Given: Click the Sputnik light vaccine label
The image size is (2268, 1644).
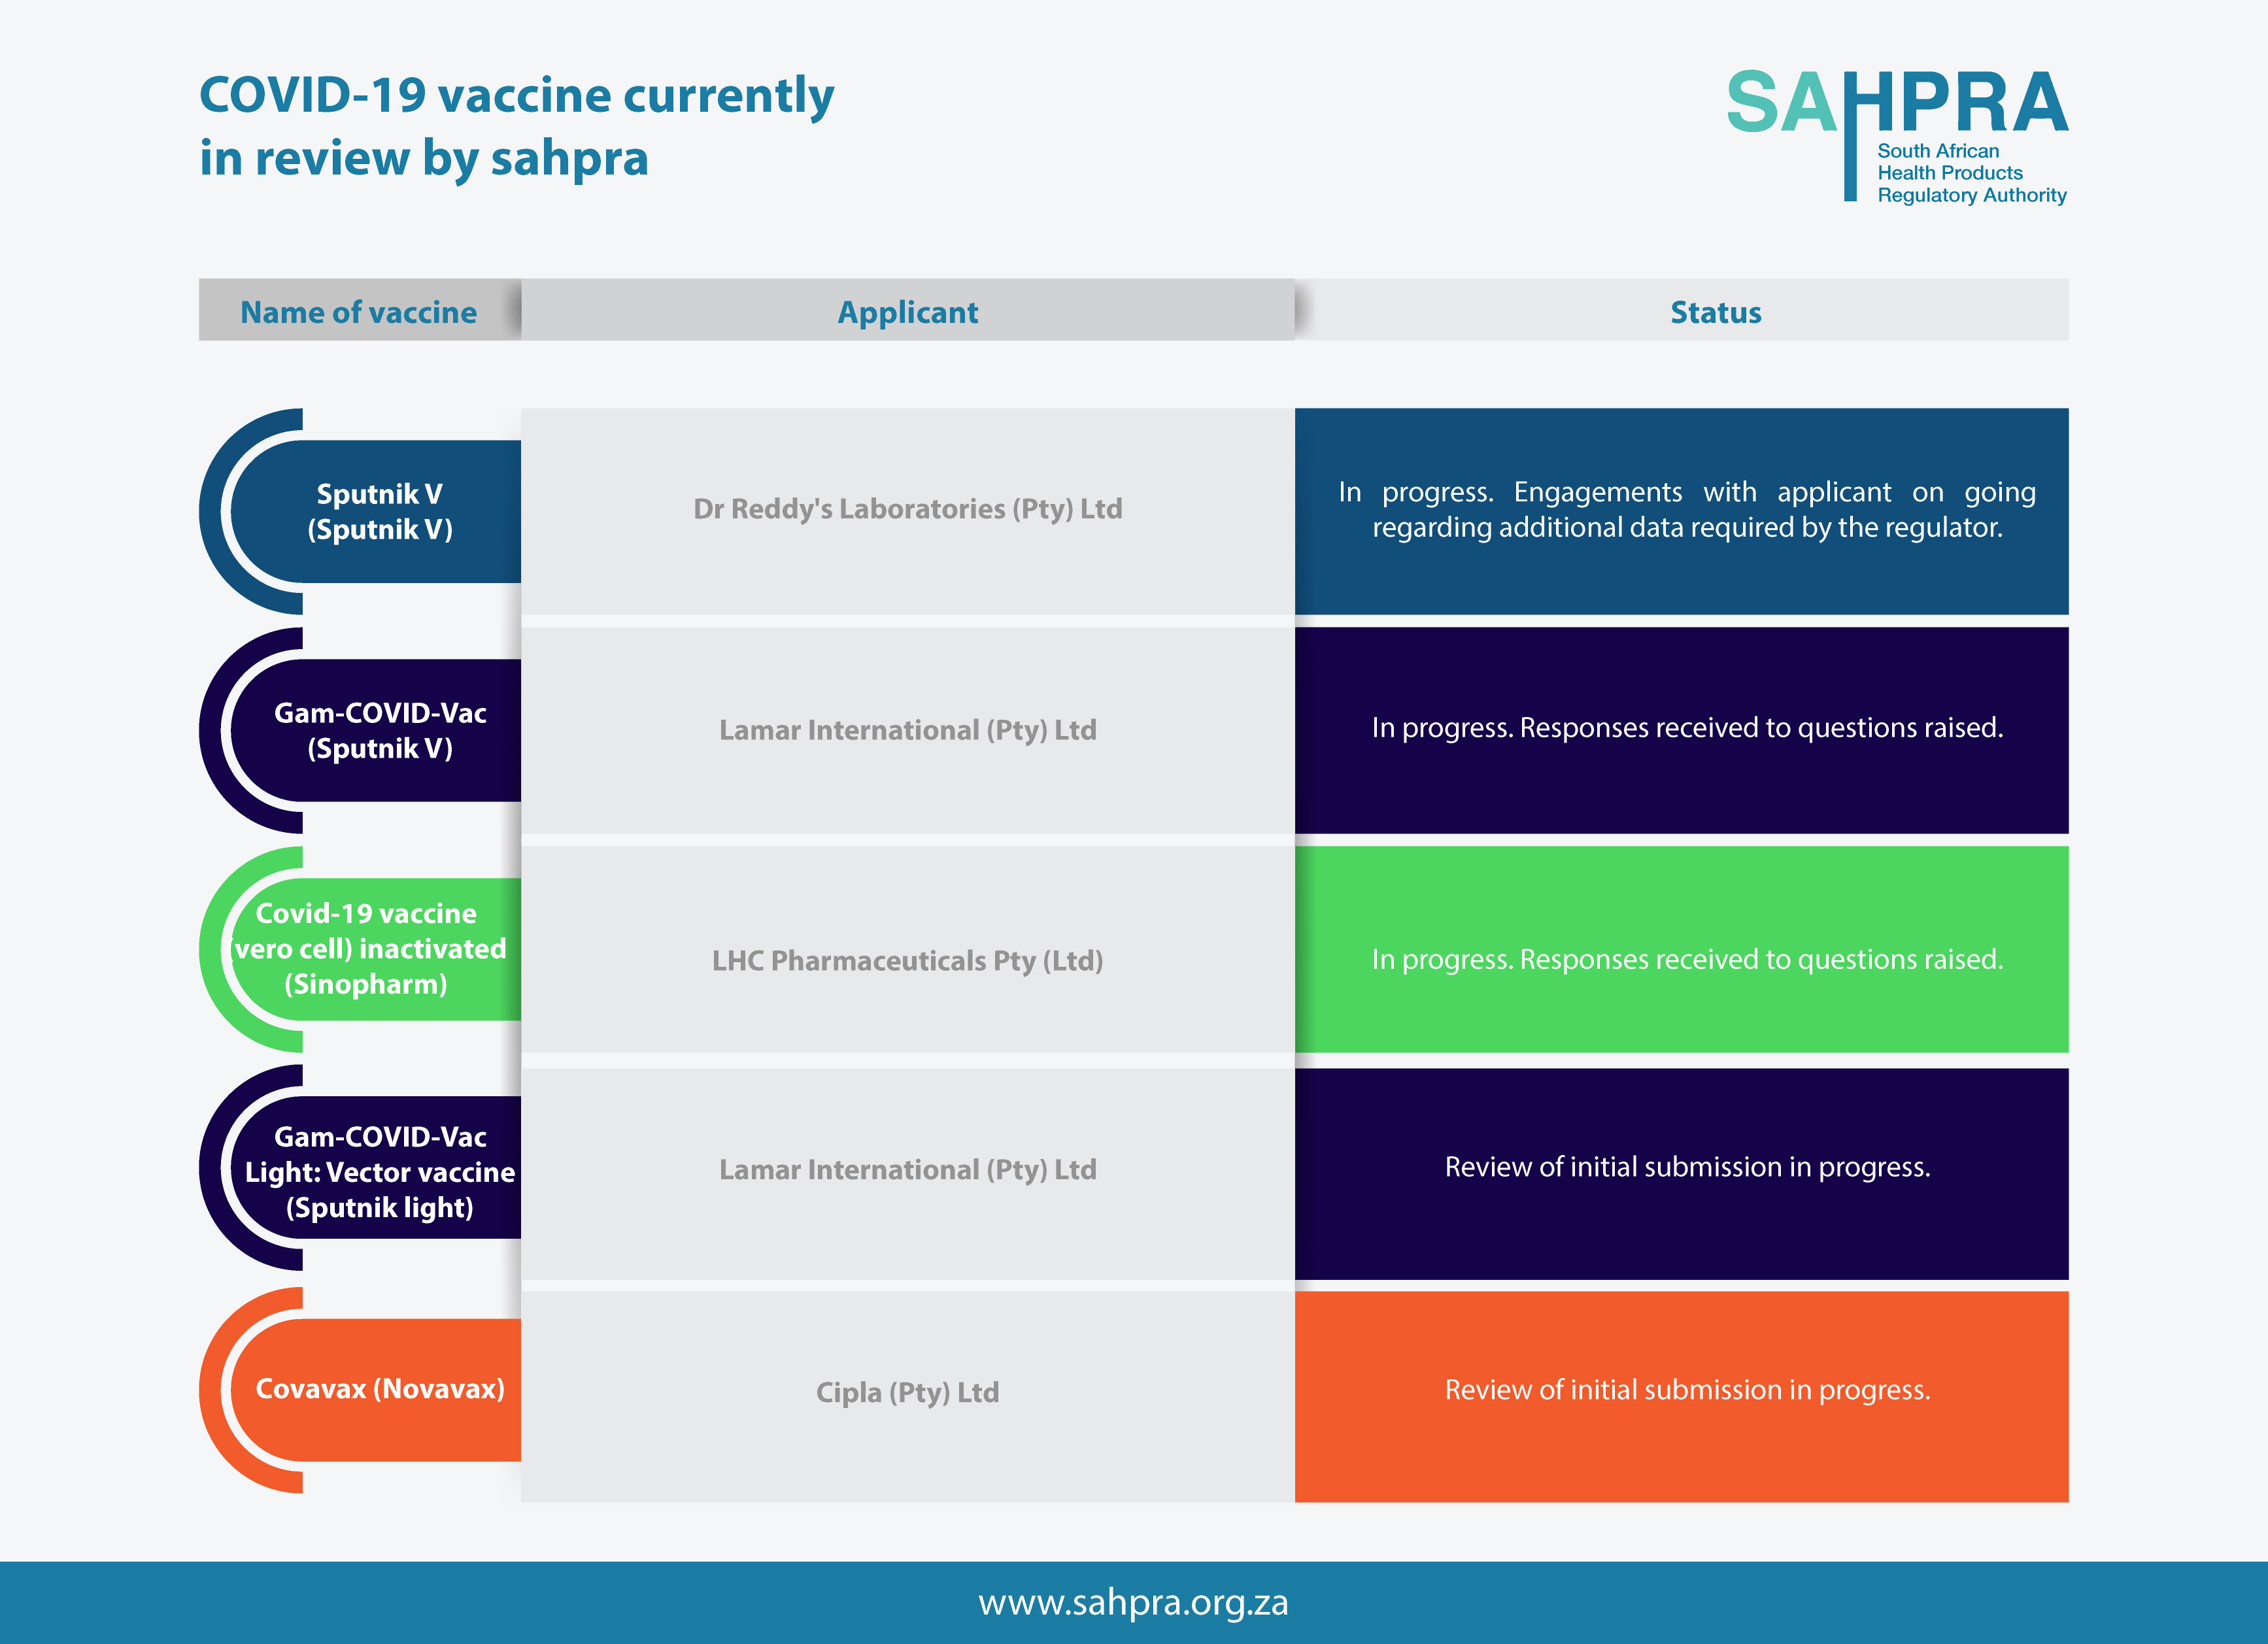Looking at the screenshot, I should 380,1171.
